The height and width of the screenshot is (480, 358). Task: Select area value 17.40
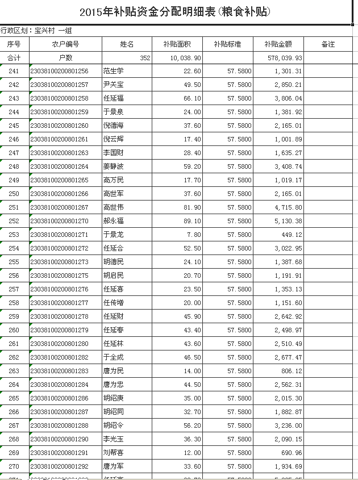(x=177, y=139)
